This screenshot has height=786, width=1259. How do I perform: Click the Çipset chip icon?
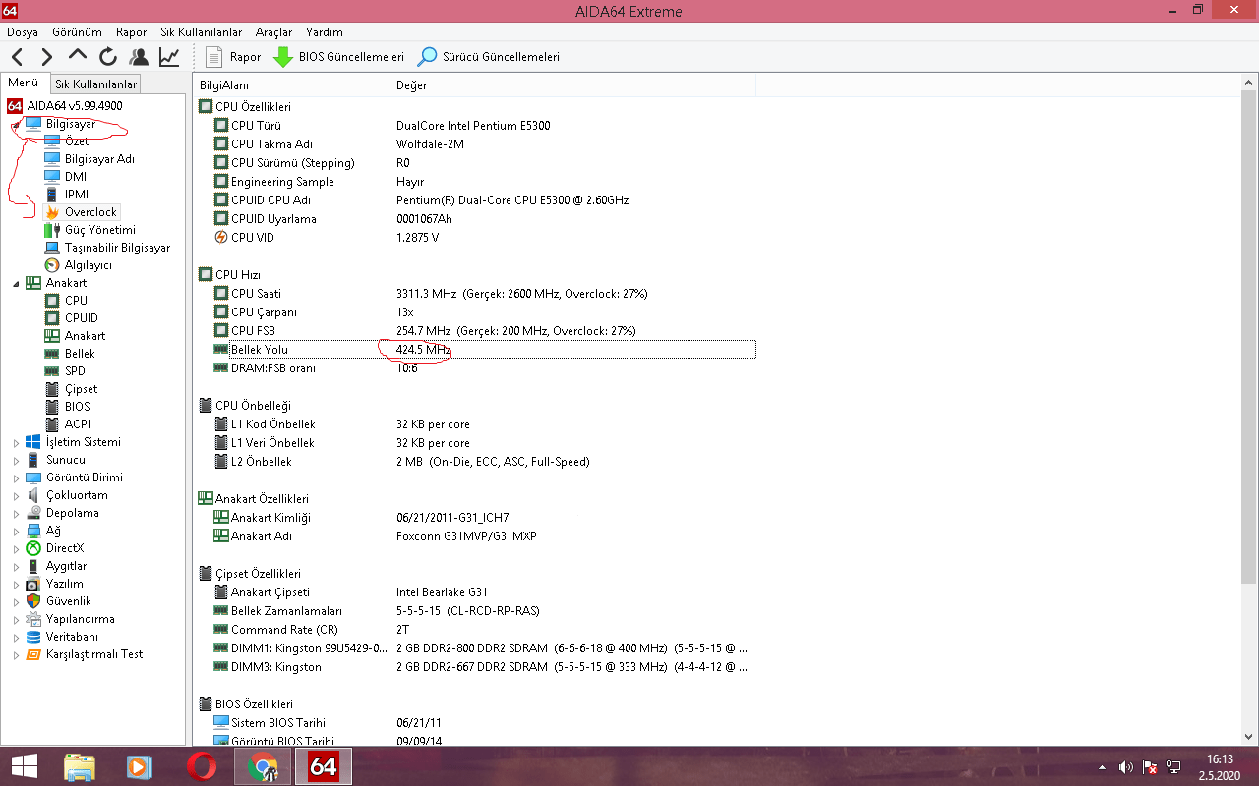53,389
